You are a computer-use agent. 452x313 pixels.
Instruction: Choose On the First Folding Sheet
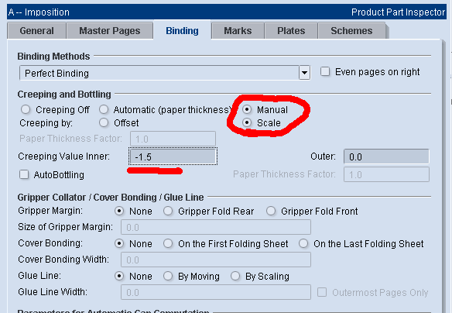(168, 244)
